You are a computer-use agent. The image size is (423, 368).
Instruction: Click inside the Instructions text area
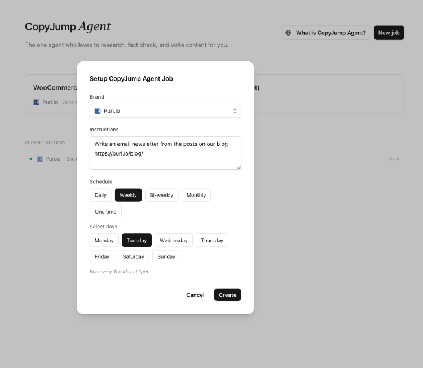coord(165,153)
